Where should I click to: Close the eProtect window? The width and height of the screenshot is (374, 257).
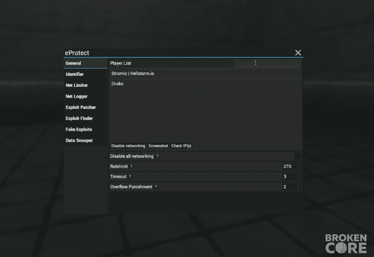(298, 53)
